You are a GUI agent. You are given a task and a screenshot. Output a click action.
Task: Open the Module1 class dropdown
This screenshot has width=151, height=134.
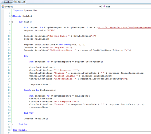[x=100, y=7]
